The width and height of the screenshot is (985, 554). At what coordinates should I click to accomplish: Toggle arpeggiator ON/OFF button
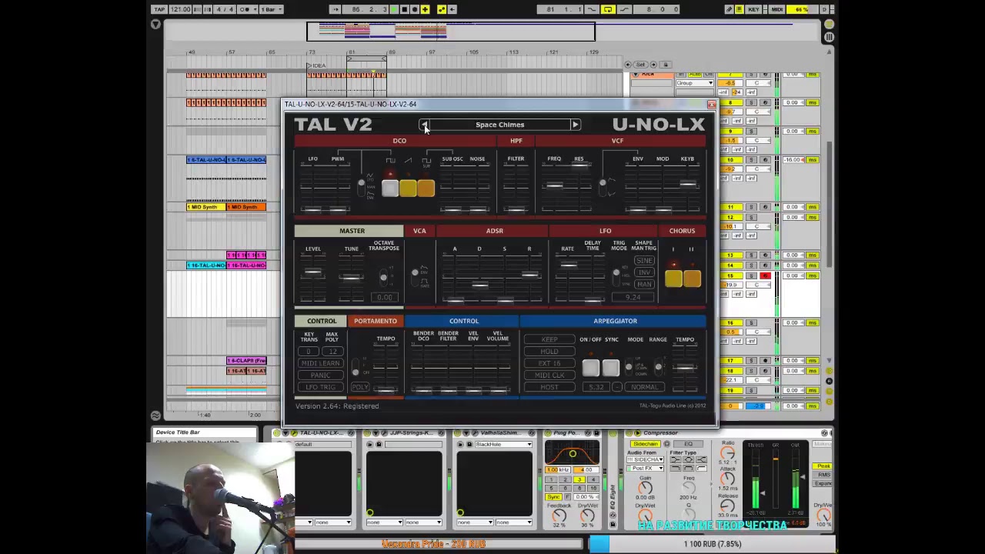[591, 368]
